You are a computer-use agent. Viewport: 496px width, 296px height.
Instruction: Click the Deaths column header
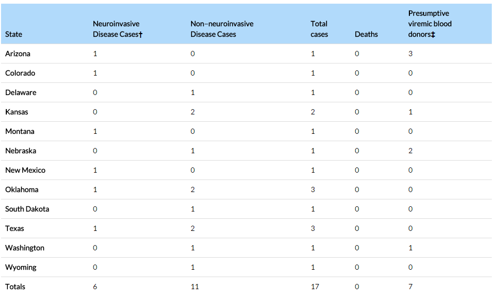[366, 34]
